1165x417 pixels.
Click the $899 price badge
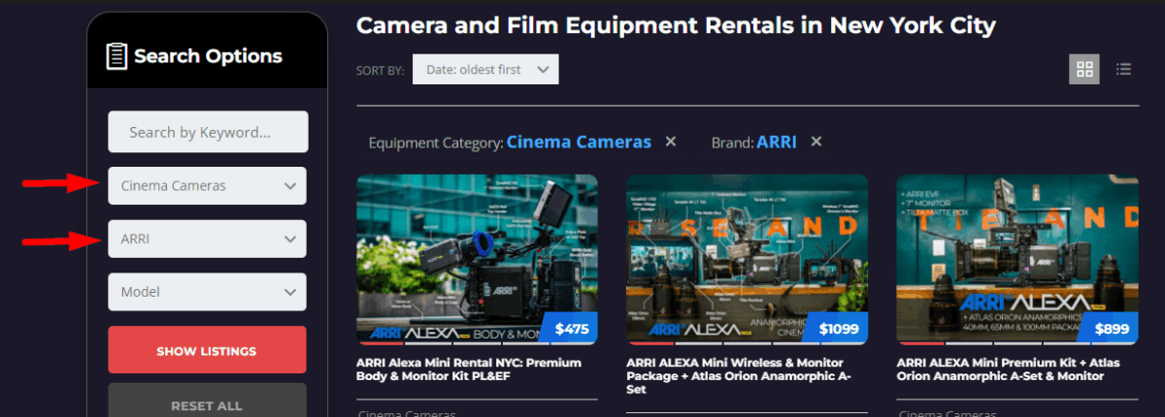click(x=1111, y=329)
